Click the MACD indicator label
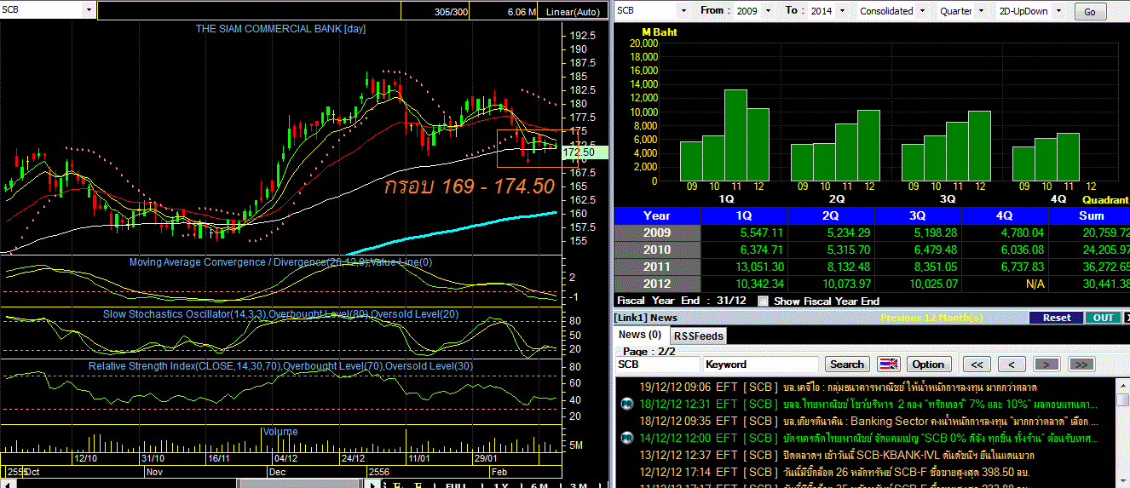 [280, 262]
